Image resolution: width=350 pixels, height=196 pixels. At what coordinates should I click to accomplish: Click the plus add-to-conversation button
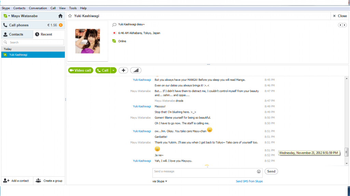(x=123, y=70)
